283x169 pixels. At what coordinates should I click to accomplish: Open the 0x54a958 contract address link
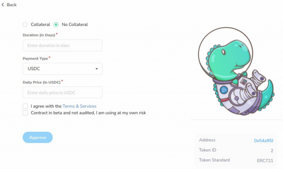pyautogui.click(x=263, y=141)
